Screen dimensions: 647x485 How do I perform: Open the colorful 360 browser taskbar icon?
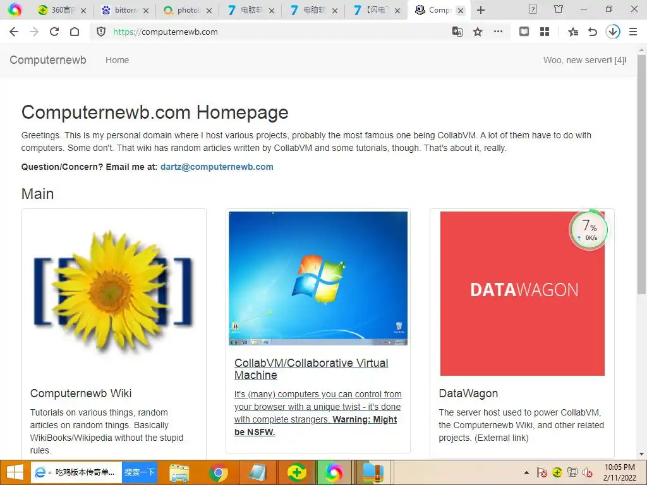[x=335, y=472]
